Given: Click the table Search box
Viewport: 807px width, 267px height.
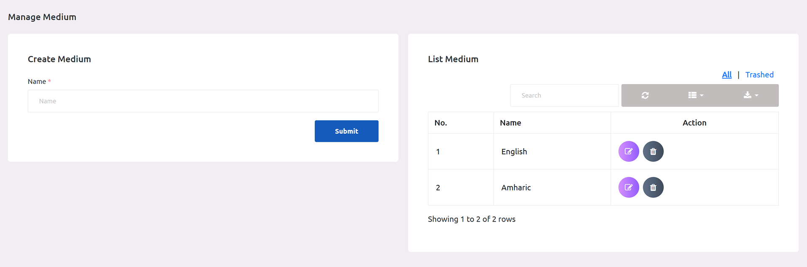Looking at the screenshot, I should 564,95.
